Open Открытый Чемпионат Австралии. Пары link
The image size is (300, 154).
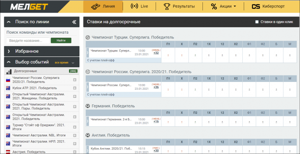pyautogui.click(x=39, y=107)
